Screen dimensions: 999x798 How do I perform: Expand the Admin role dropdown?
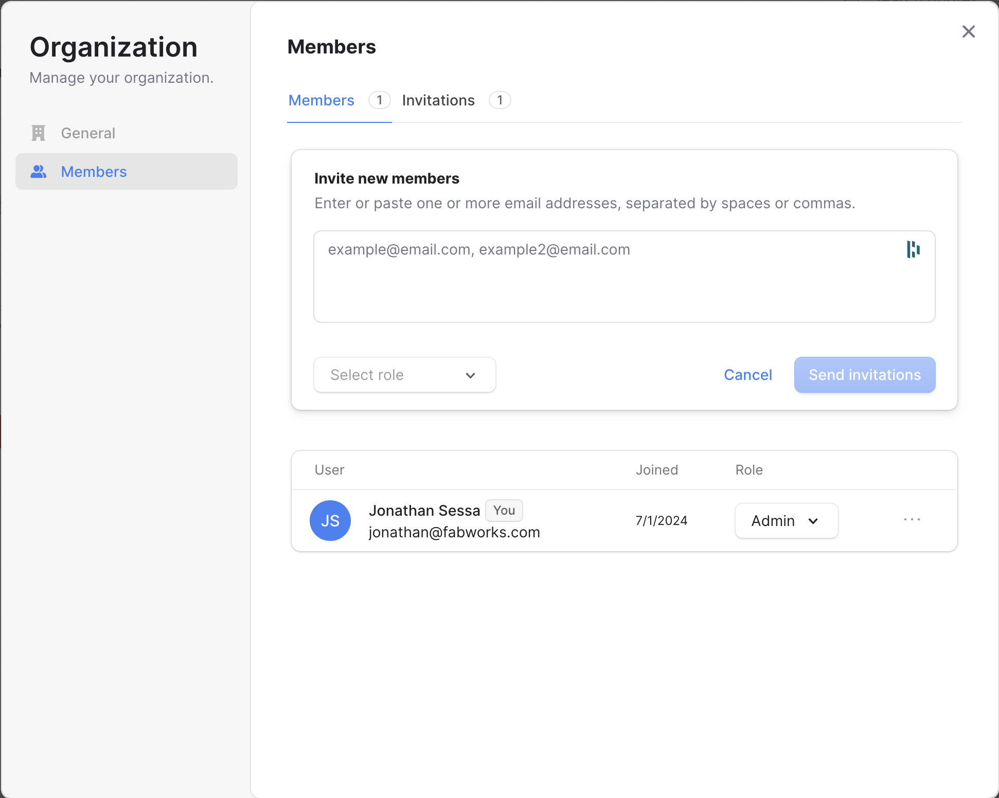(x=786, y=521)
